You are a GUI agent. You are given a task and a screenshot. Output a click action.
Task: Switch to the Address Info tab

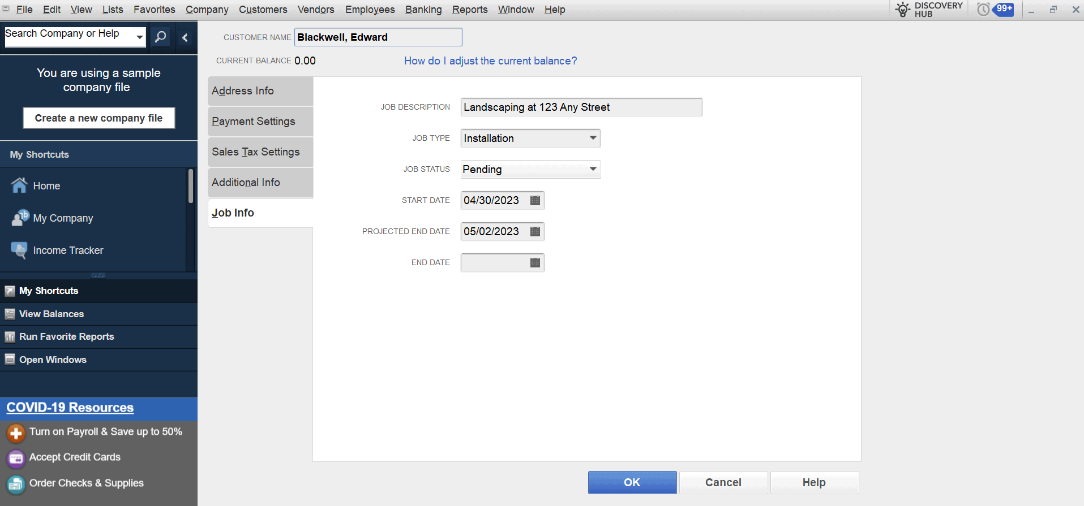pos(260,91)
